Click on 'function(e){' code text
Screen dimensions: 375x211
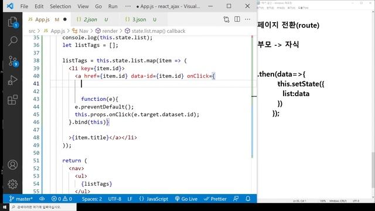pos(100,99)
